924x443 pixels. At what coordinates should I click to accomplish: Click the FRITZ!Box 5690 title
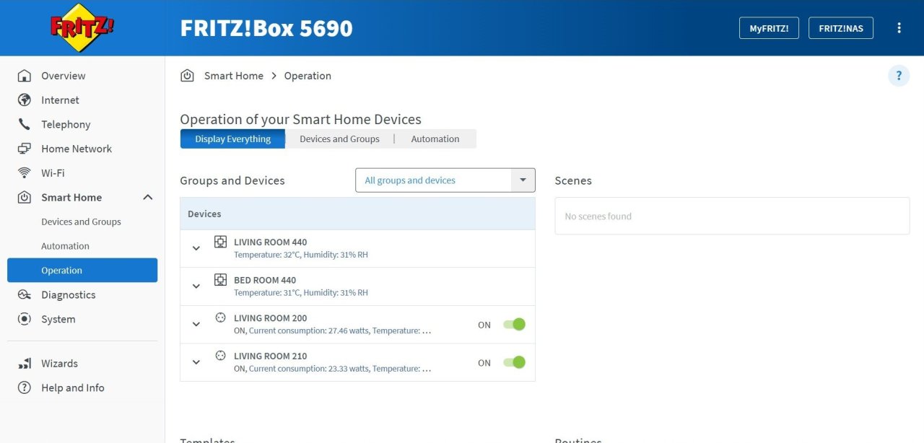[x=266, y=28]
